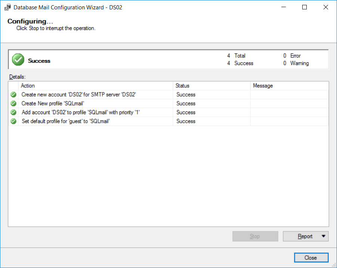Sort by the Status column header
This screenshot has width=337, height=268.
[x=212, y=86]
